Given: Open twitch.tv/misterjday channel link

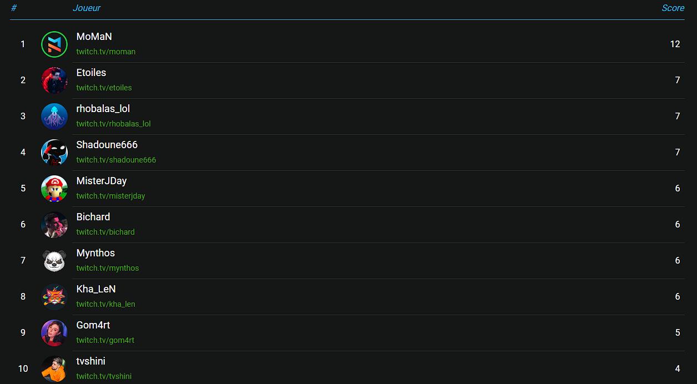Looking at the screenshot, I should pyautogui.click(x=111, y=196).
